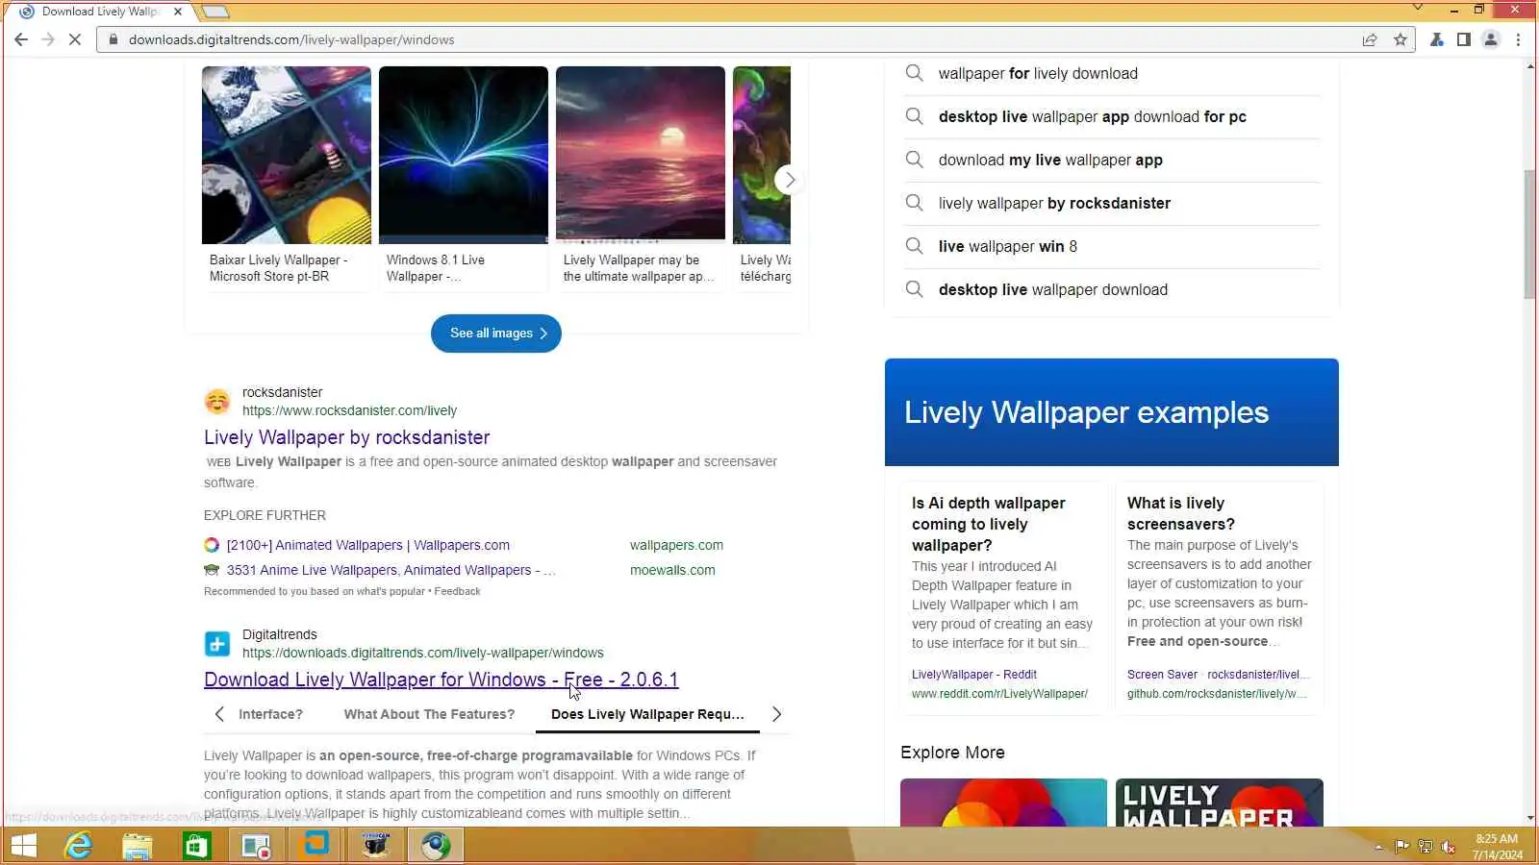Search desktop live wallpaper app download for pc
1539x865 pixels.
pos(1112,116)
